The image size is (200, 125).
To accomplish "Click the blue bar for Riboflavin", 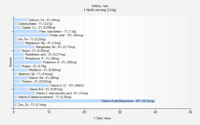I will [21, 70].
